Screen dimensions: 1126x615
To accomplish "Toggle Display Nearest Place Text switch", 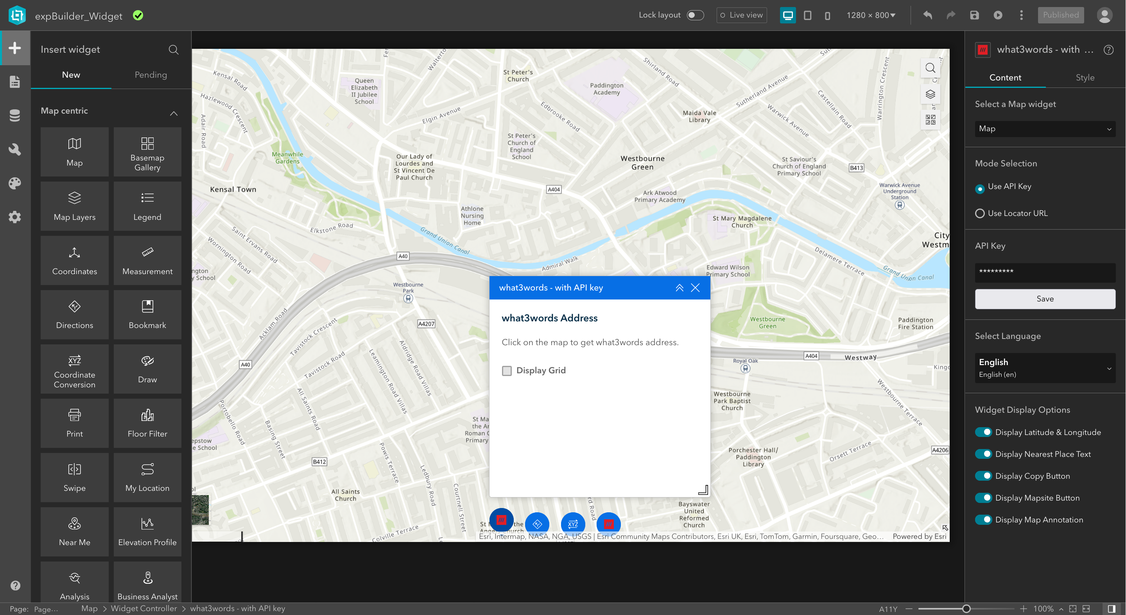I will (984, 454).
